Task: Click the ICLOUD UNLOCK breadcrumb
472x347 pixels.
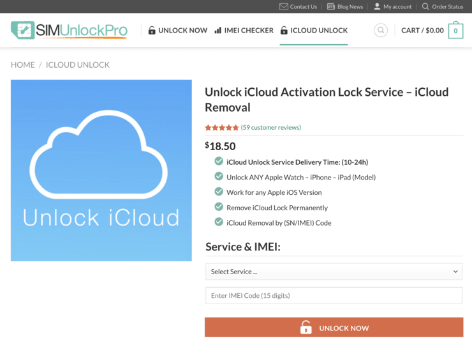Action: 78,65
